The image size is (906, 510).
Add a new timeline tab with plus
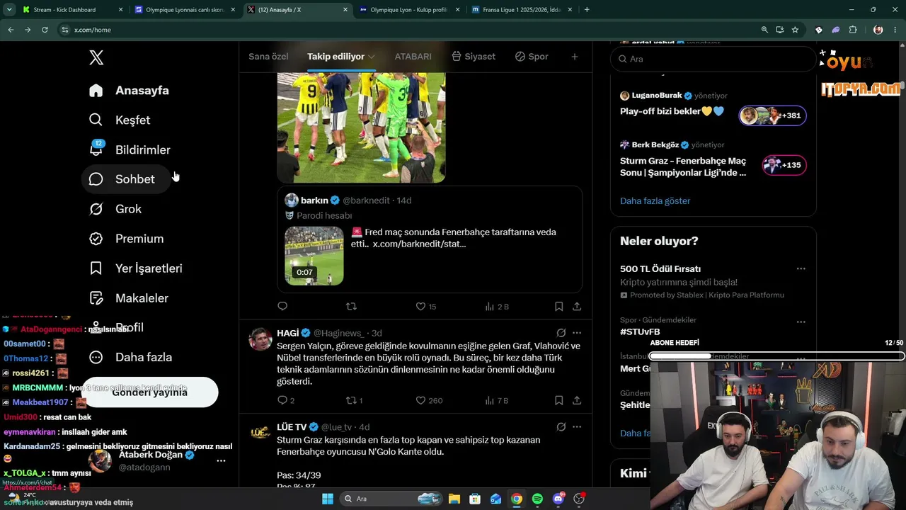click(575, 57)
